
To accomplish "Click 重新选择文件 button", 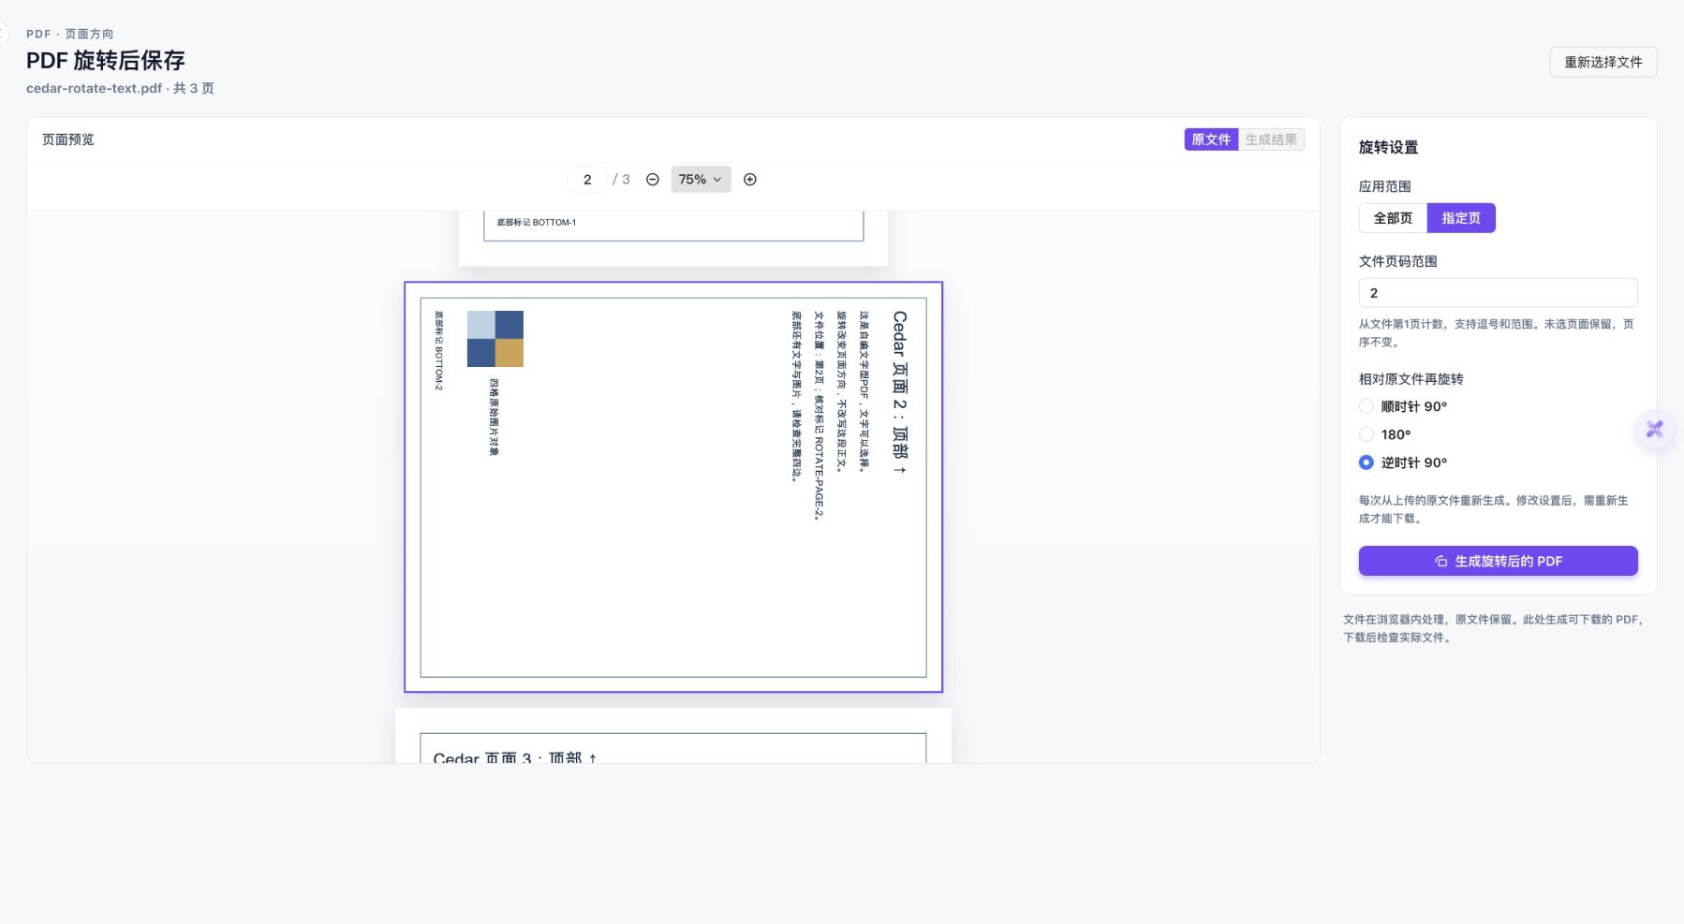I will (1603, 62).
